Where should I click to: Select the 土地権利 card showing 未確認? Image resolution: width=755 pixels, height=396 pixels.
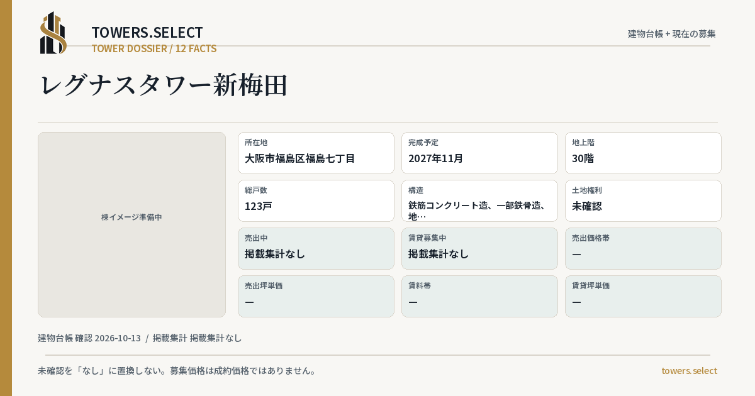[643, 201]
